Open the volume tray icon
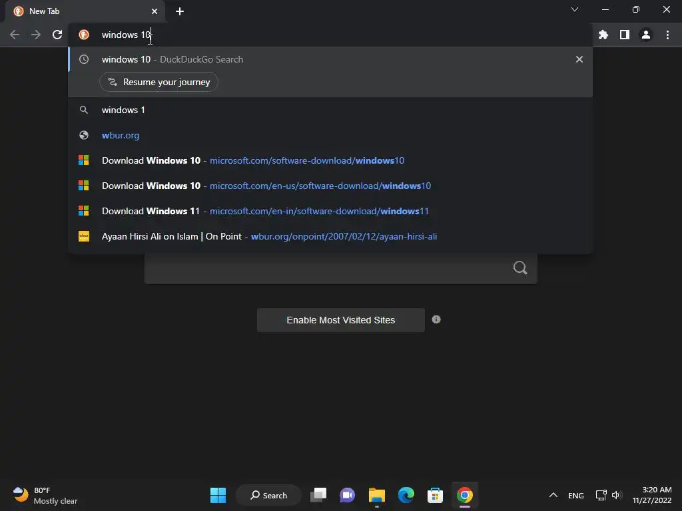Viewport: 682px width, 511px height. [x=617, y=495]
